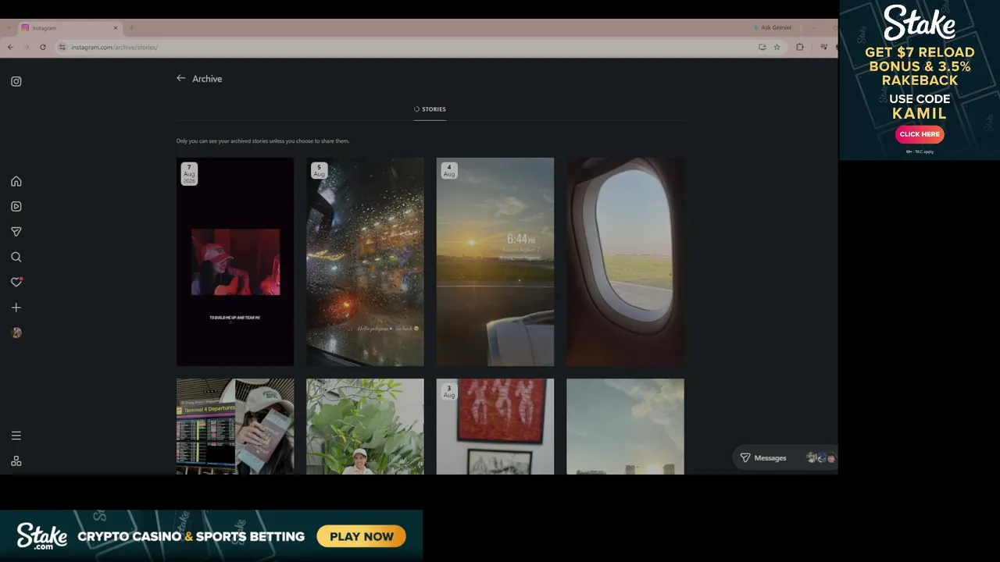Click the Meta apps icon at sidebar bottom
1000x562 pixels.
tap(16, 461)
